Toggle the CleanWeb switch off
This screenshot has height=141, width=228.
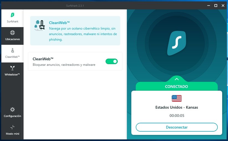coord(112,61)
